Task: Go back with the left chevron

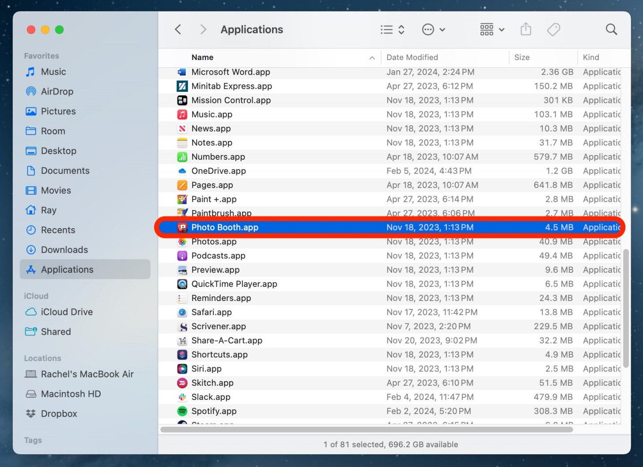Action: click(x=178, y=30)
